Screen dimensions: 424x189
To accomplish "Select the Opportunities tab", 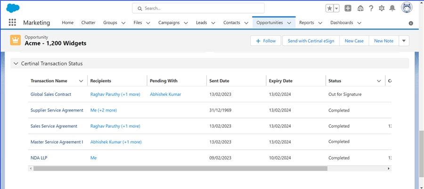I will coord(269,23).
